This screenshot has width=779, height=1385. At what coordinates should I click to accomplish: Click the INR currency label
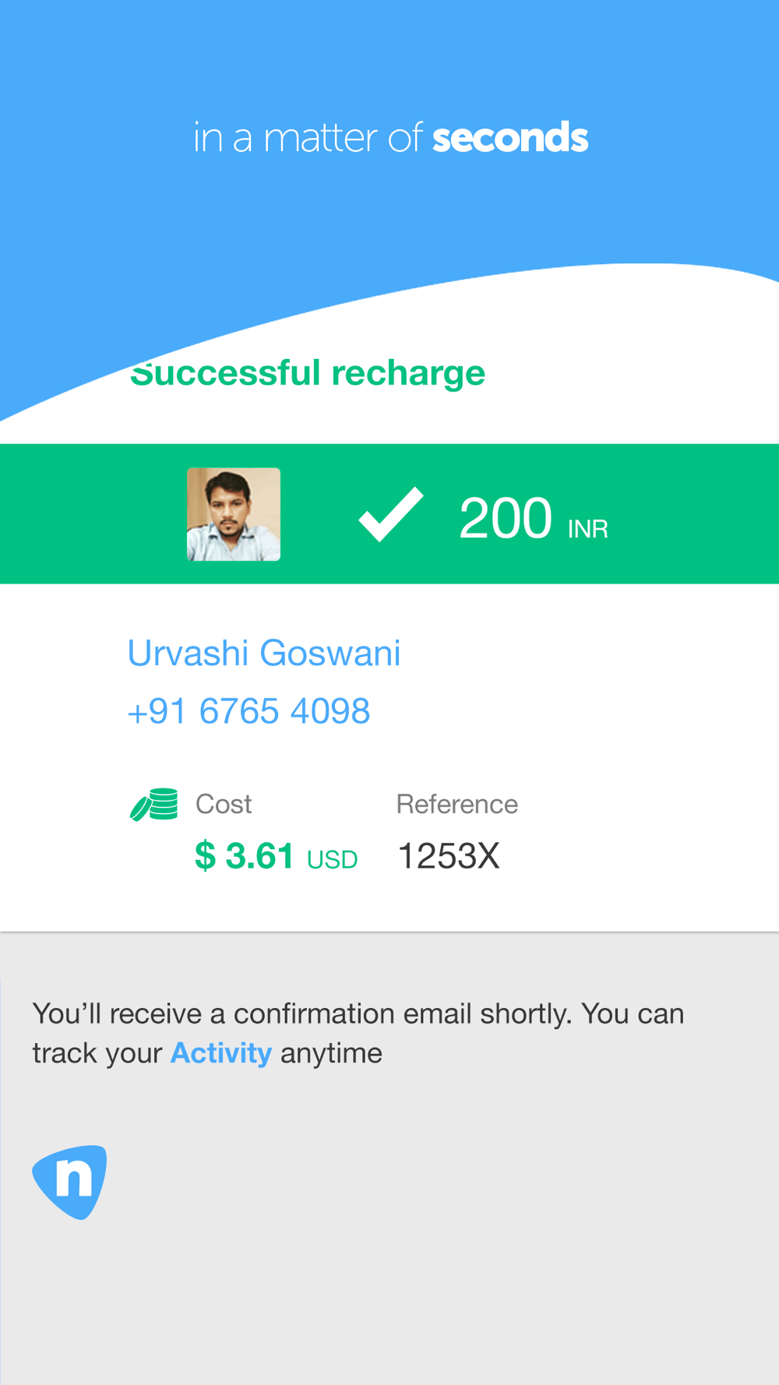pyautogui.click(x=588, y=529)
